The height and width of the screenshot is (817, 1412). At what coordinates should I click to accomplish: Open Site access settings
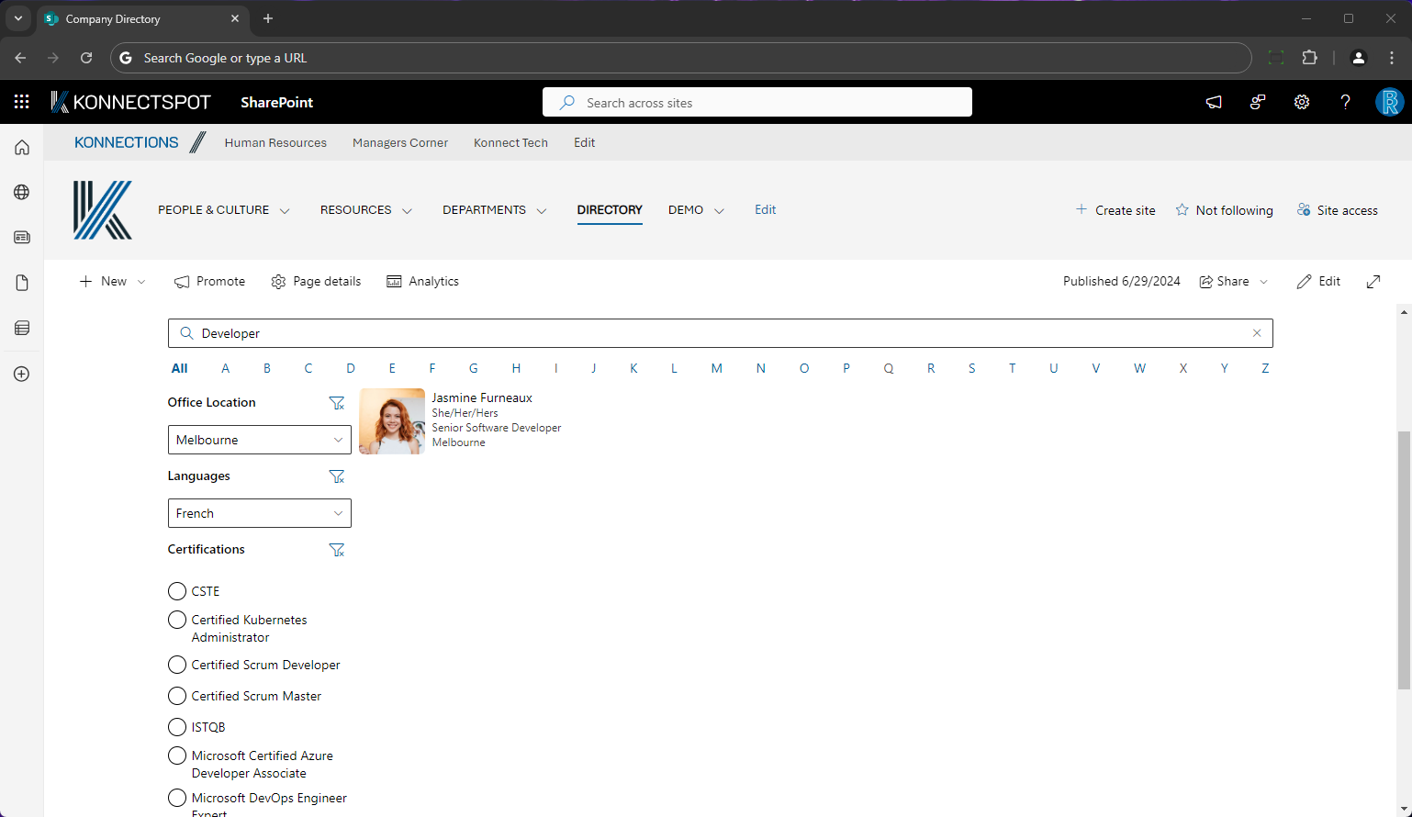(x=1337, y=210)
